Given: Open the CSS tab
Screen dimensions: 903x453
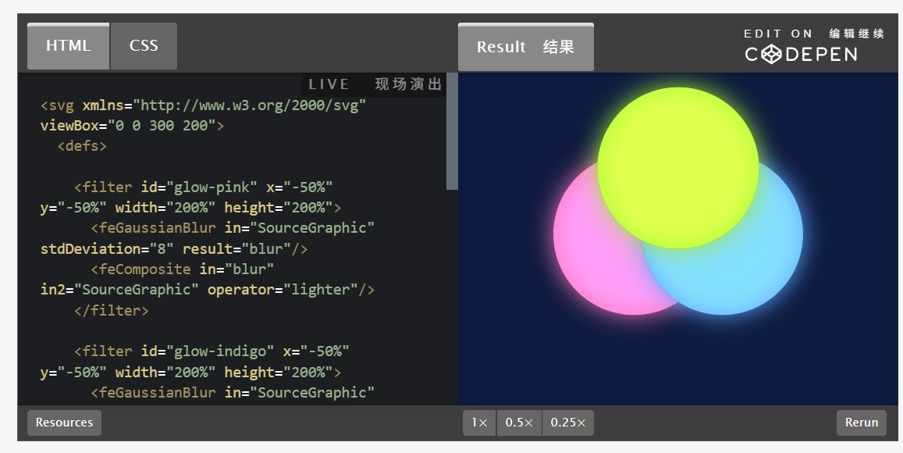Looking at the screenshot, I should [144, 46].
